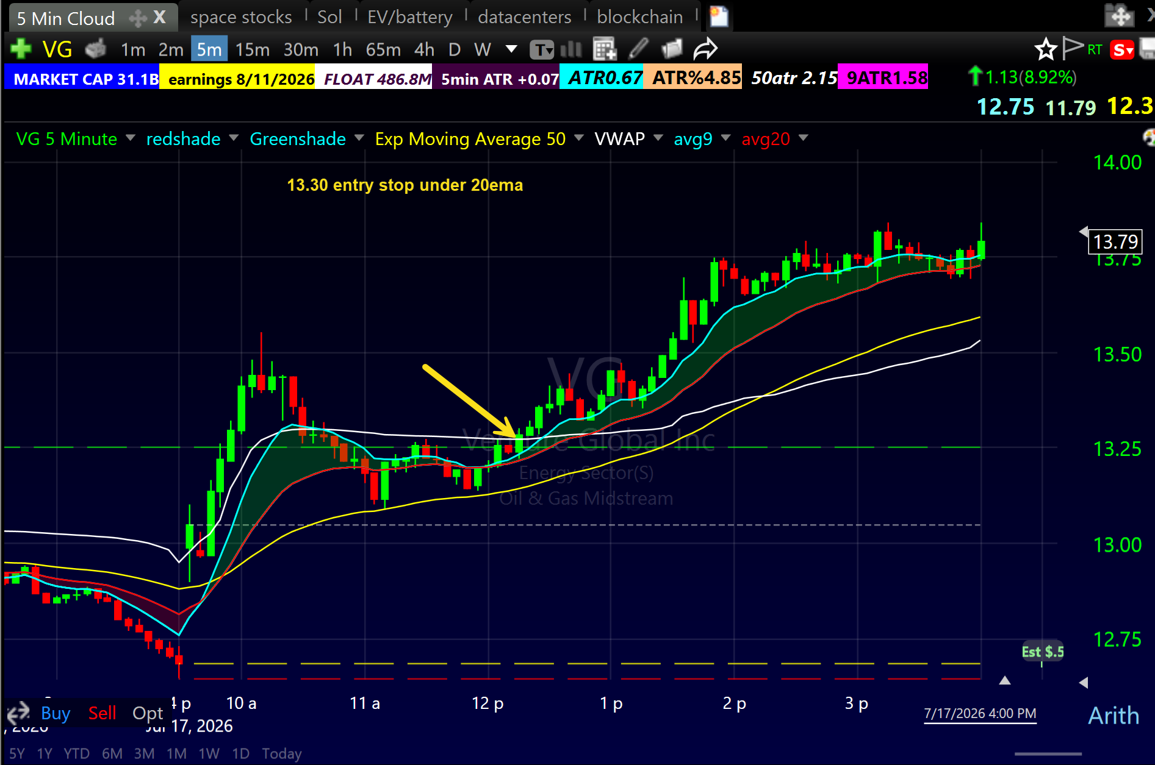Click the window move icon at top right
1155x765 pixels.
click(x=1120, y=15)
